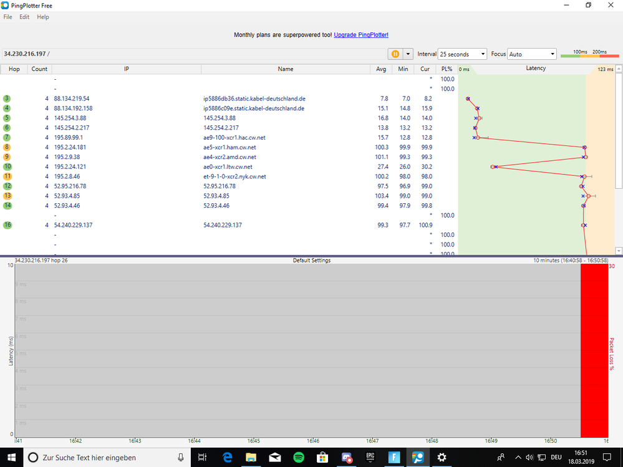The width and height of the screenshot is (623, 467).
Task: Open File Explorer from the taskbar
Action: coord(251,458)
